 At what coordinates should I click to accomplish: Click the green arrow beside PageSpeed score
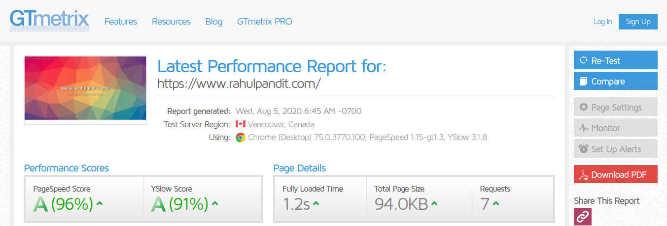coord(100,203)
